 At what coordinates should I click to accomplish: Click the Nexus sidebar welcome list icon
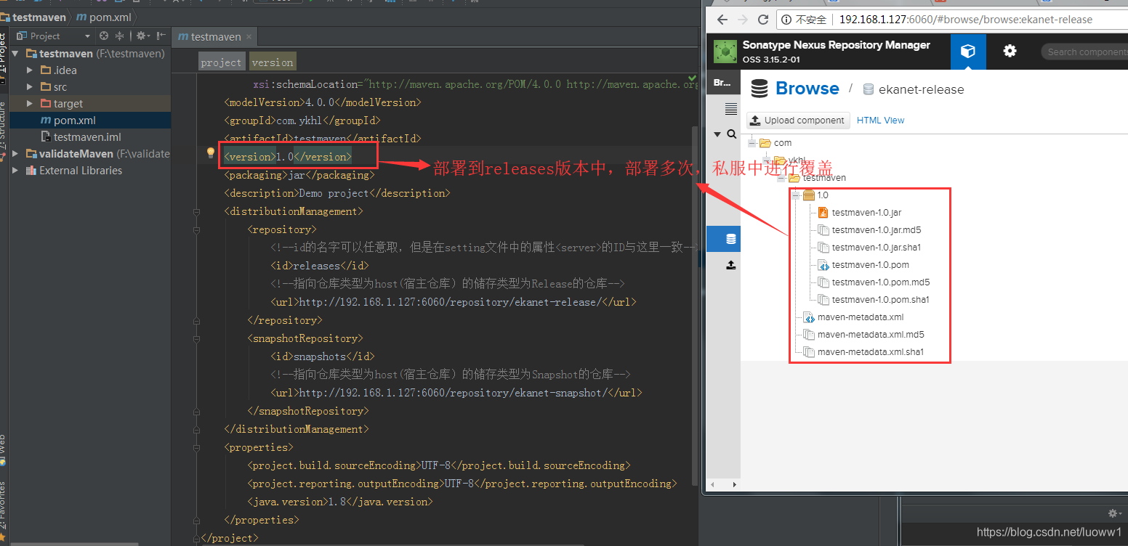(x=731, y=109)
